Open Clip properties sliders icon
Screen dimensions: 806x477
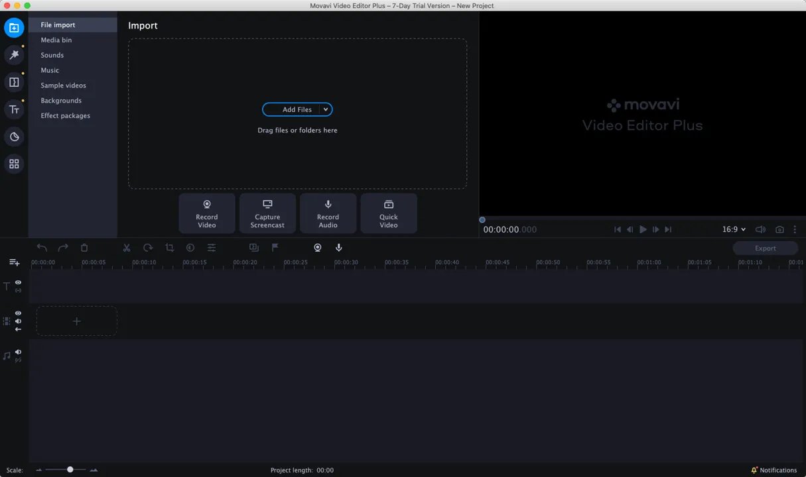(x=212, y=248)
